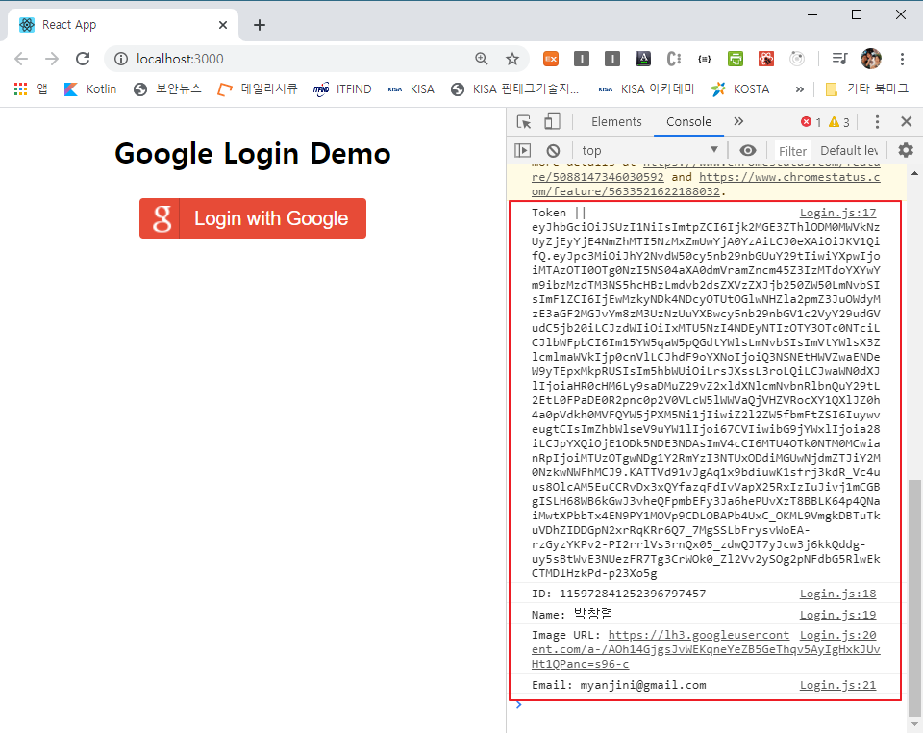Image resolution: width=923 pixels, height=733 pixels.
Task: Click the red extension icon in toolbar
Action: coord(766,59)
